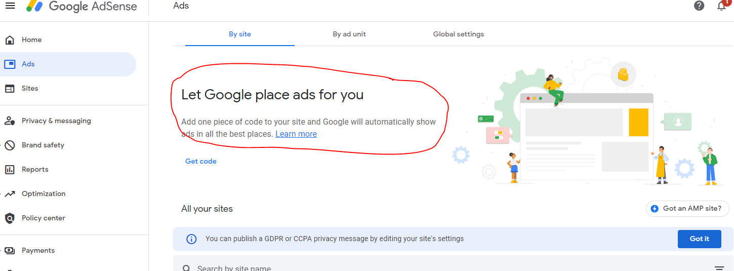Expand Privacy & messaging menu item

pos(68,121)
